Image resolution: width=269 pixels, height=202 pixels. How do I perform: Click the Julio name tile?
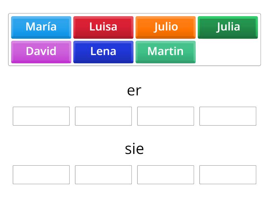pos(165,27)
